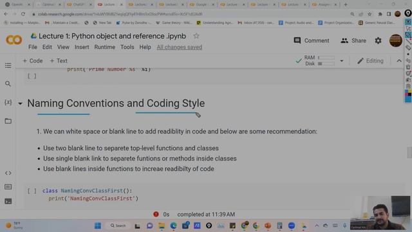
Task: Click the webcam video thumbnail
Action: [380, 213]
